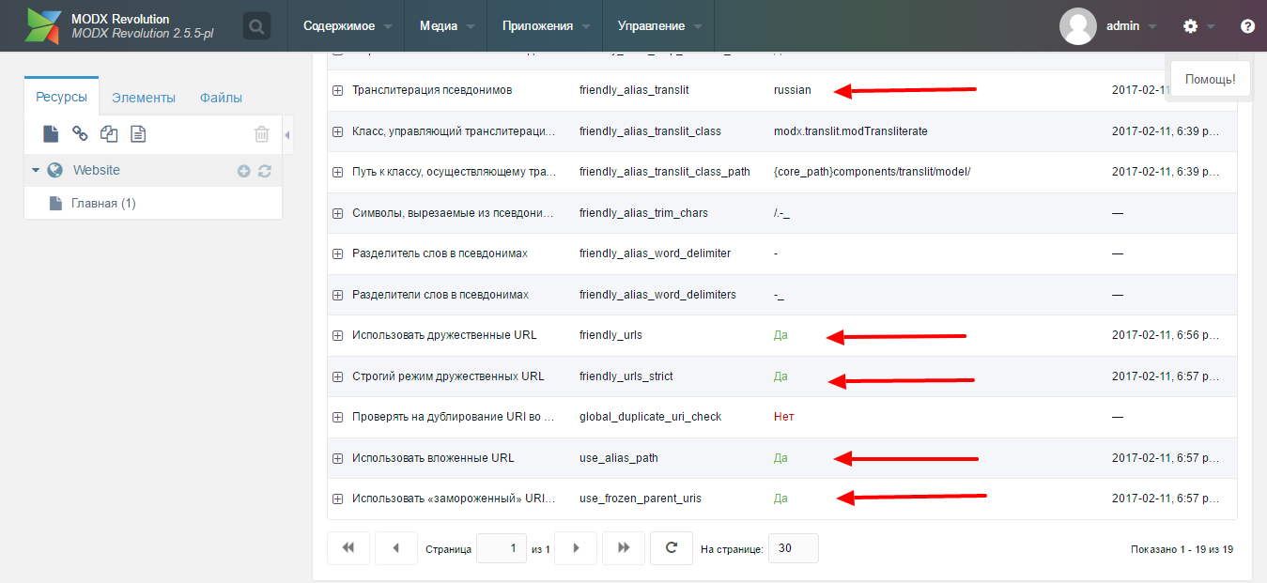Refresh the settings grid
Image resolution: width=1267 pixels, height=583 pixels.
[672, 548]
